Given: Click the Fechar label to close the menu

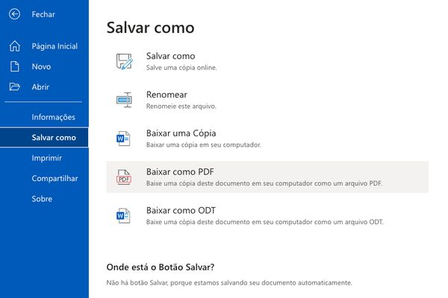Looking at the screenshot, I should tap(43, 14).
